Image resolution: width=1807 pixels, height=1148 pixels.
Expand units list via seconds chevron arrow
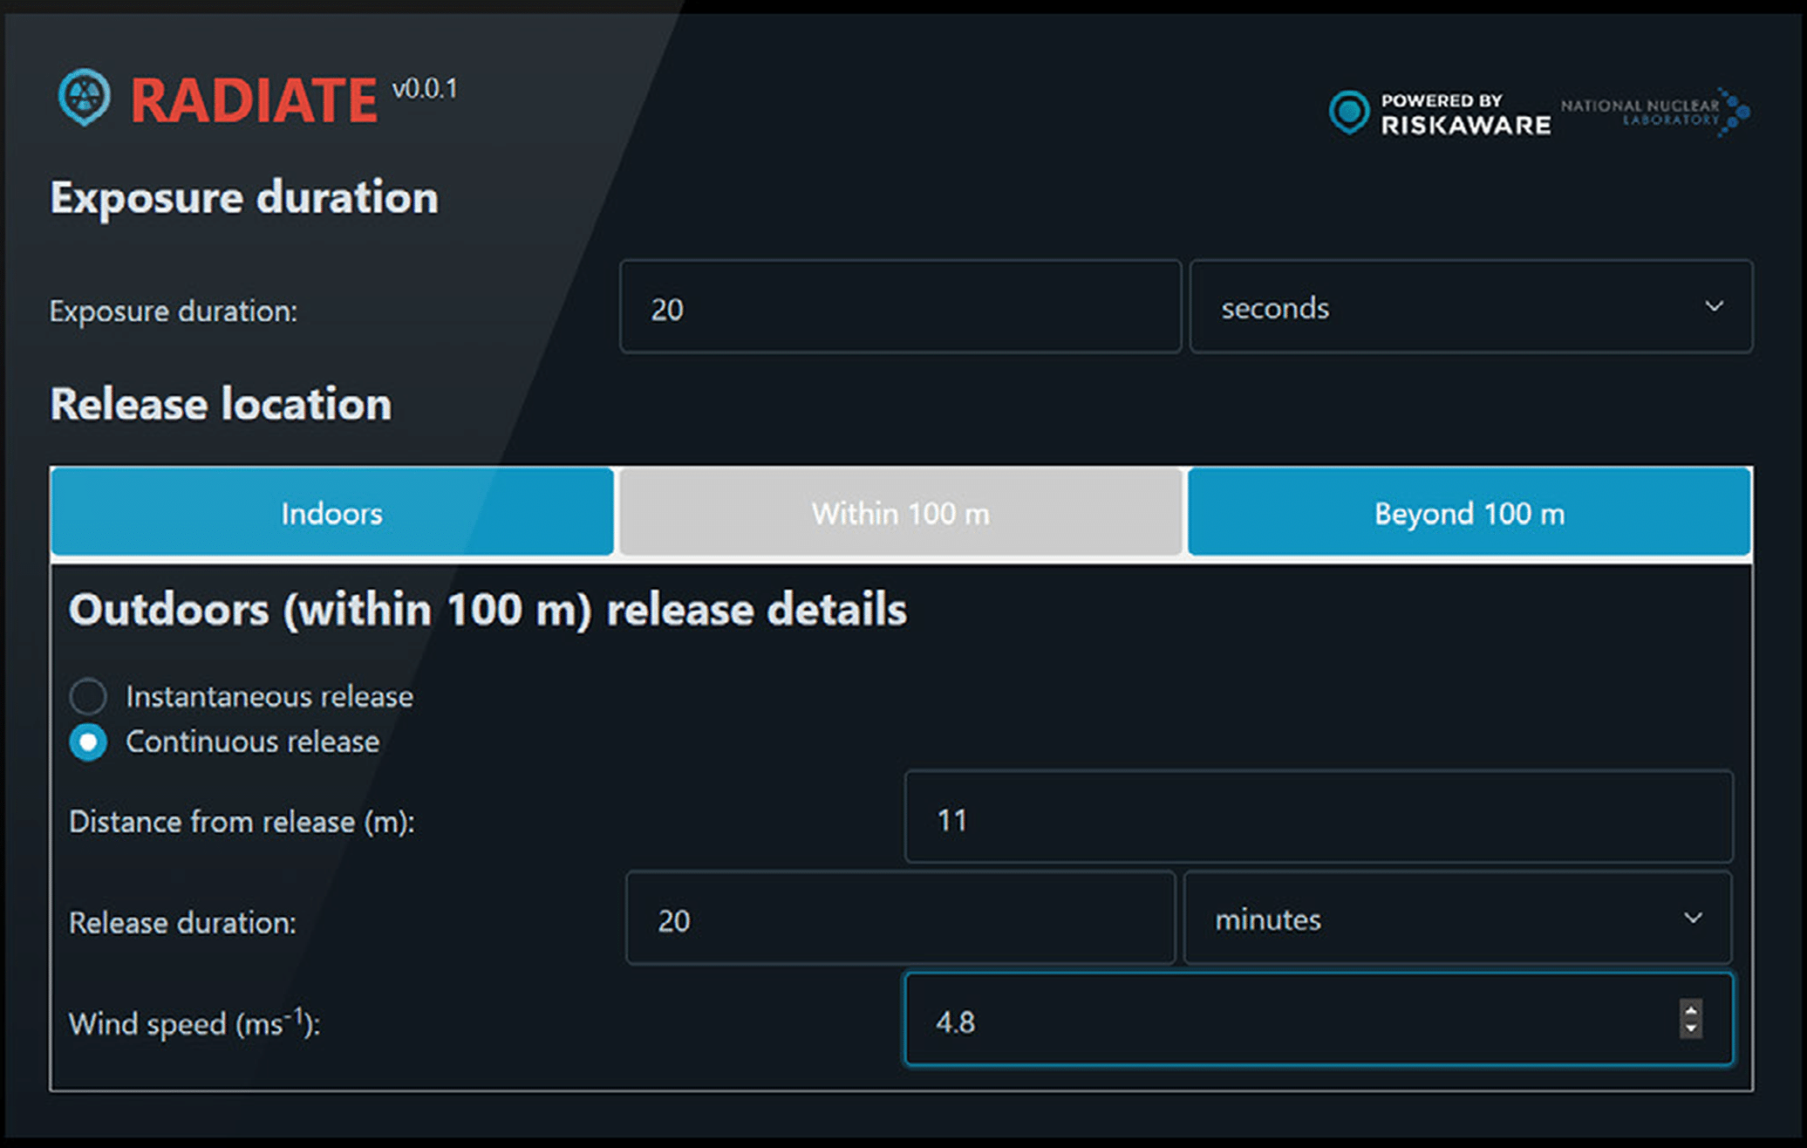1714,307
